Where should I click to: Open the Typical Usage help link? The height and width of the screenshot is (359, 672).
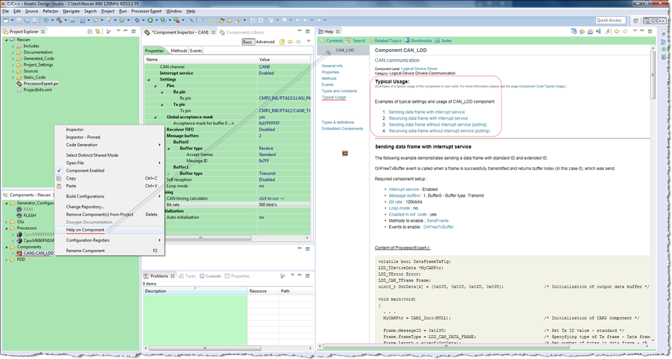pos(334,97)
